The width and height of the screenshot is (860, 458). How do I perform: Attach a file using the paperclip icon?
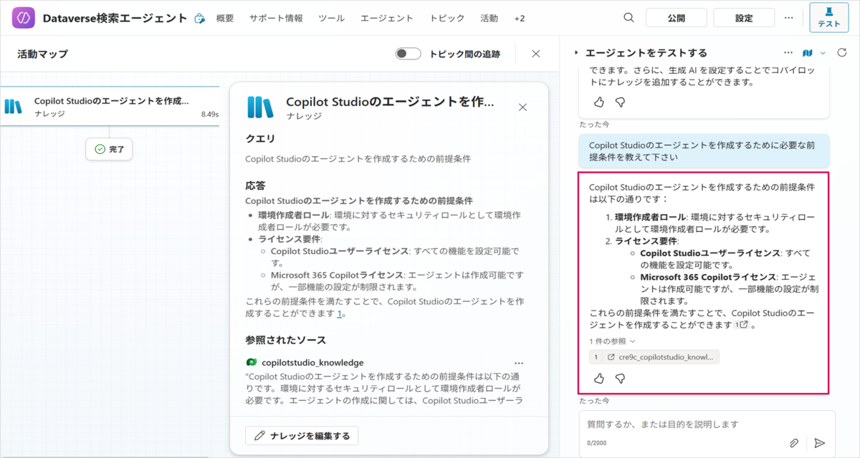point(795,443)
